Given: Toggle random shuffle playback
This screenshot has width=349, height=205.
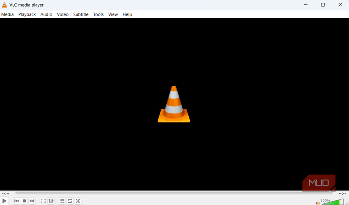Looking at the screenshot, I should click(78, 201).
